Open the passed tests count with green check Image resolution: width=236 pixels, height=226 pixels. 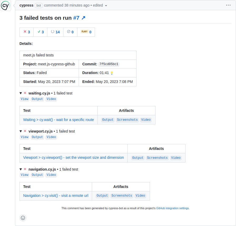[x=41, y=32]
